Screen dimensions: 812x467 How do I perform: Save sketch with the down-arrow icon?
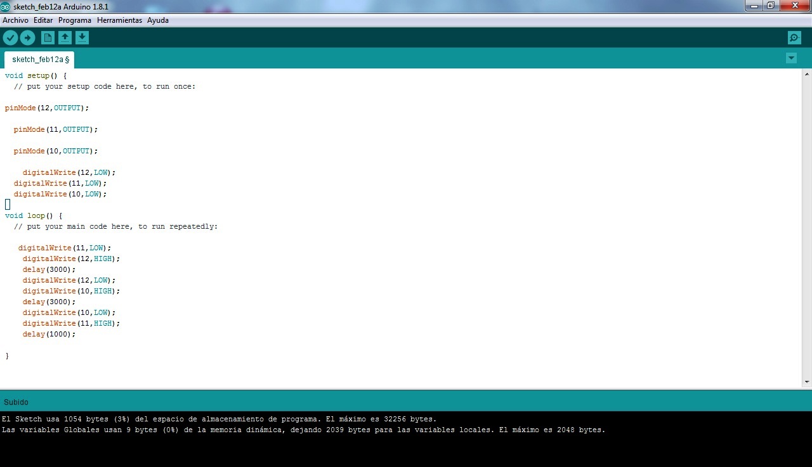[x=82, y=38]
